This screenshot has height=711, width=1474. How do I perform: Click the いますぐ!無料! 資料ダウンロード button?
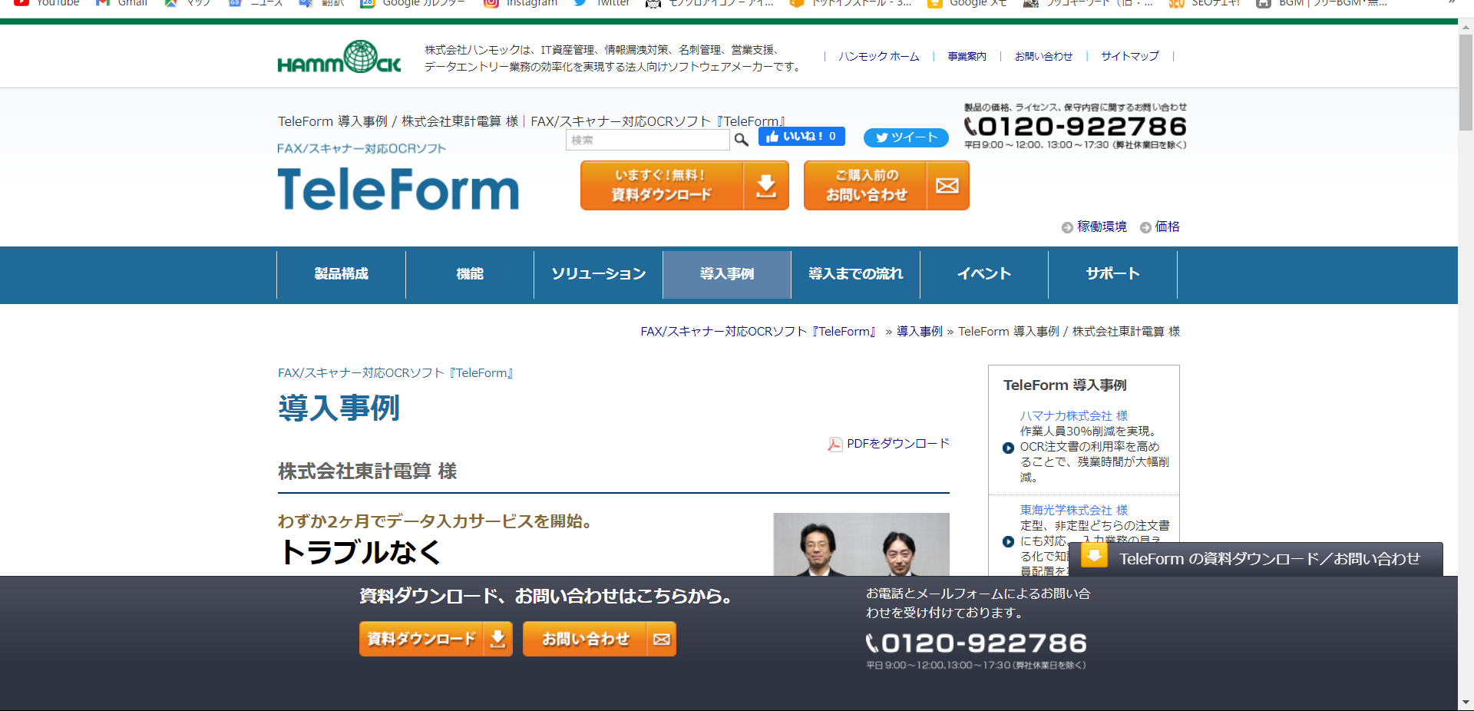(684, 186)
